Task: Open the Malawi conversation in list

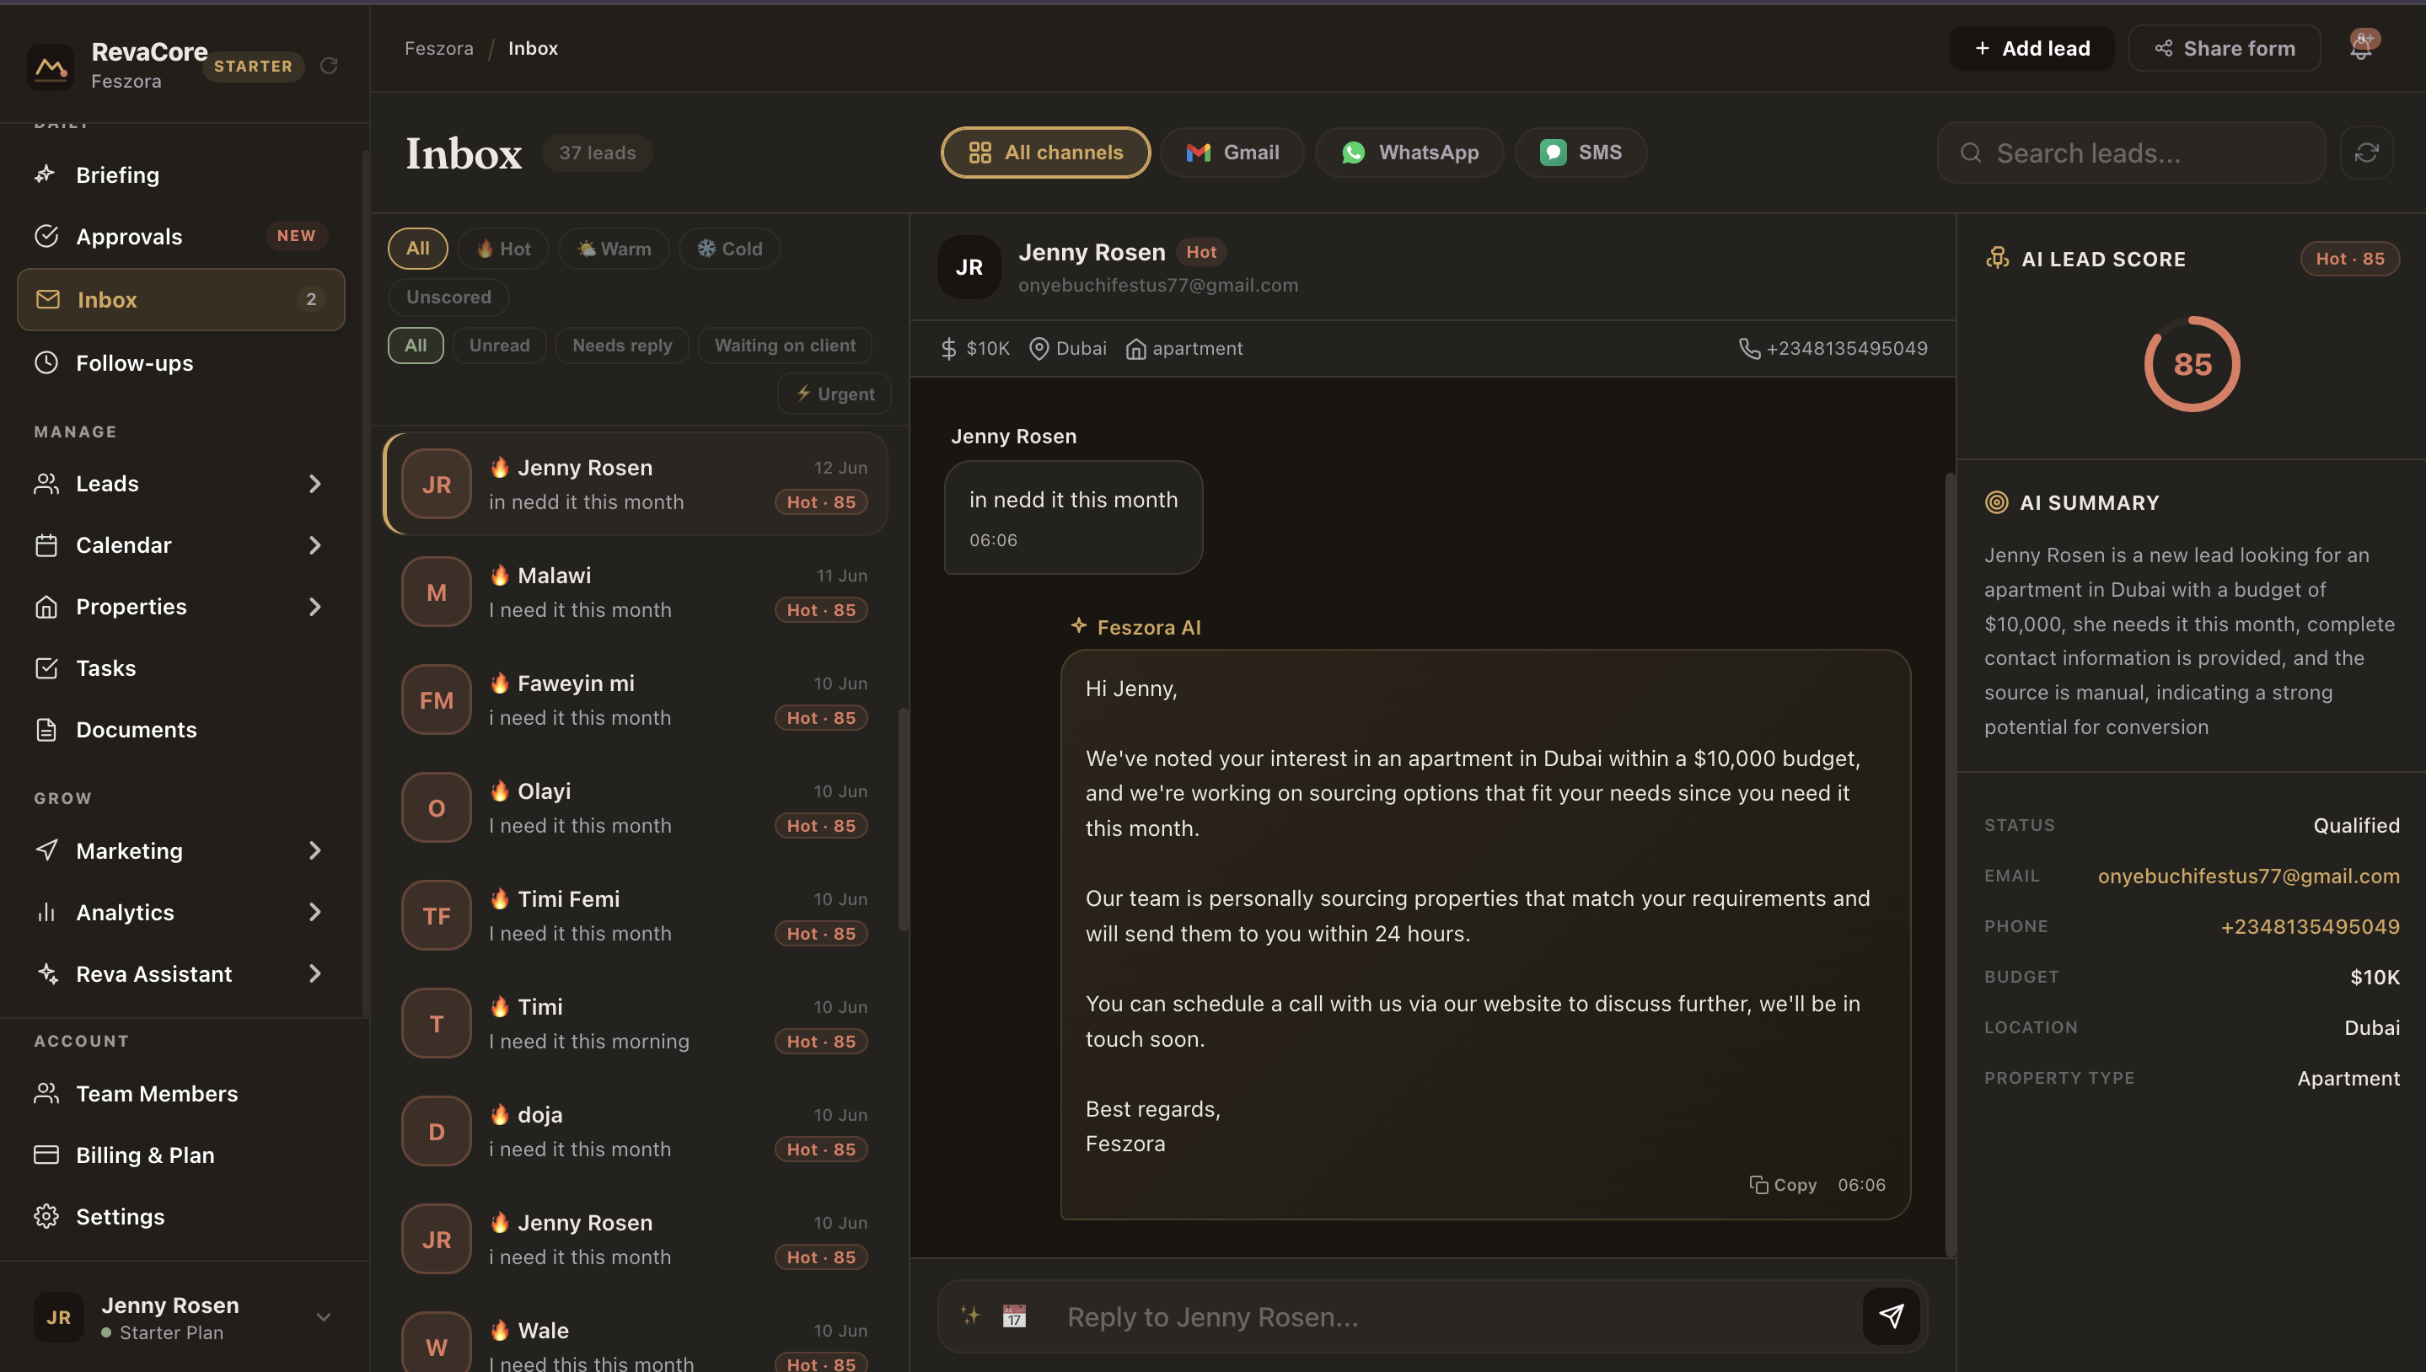Action: click(x=636, y=592)
